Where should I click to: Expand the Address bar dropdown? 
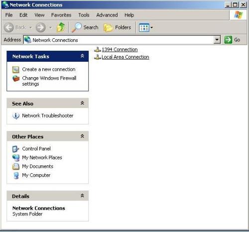(x=217, y=40)
